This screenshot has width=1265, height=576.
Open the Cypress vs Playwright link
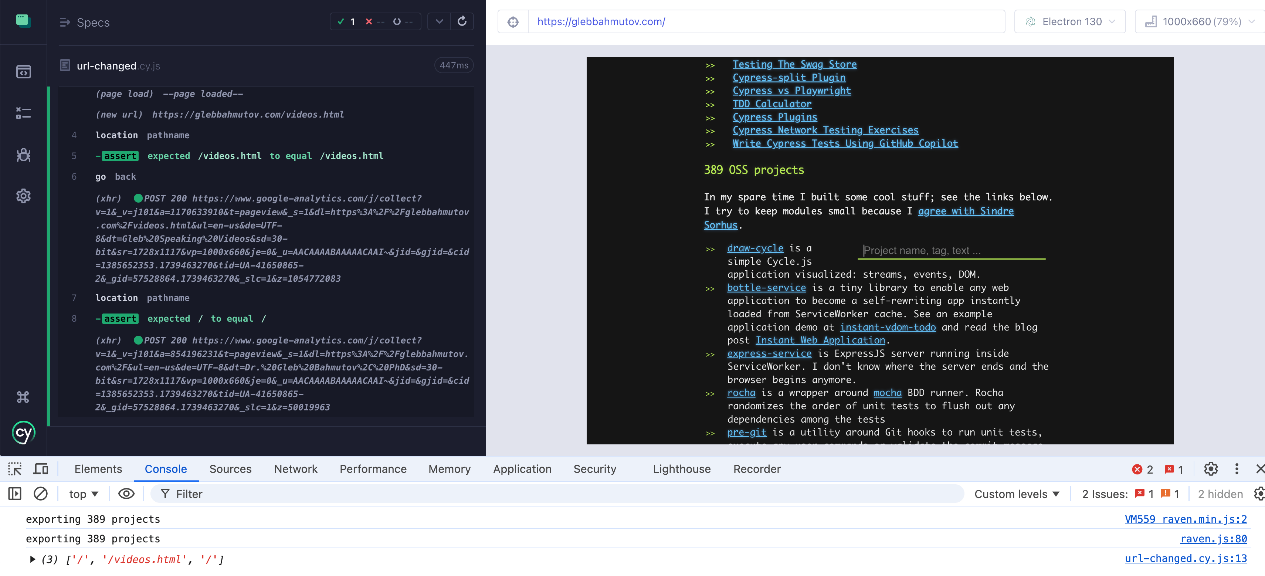791,91
